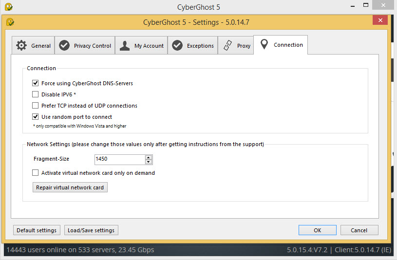Open the General tab
Viewport: 397px width, 260px height.
pyautogui.click(x=33, y=46)
